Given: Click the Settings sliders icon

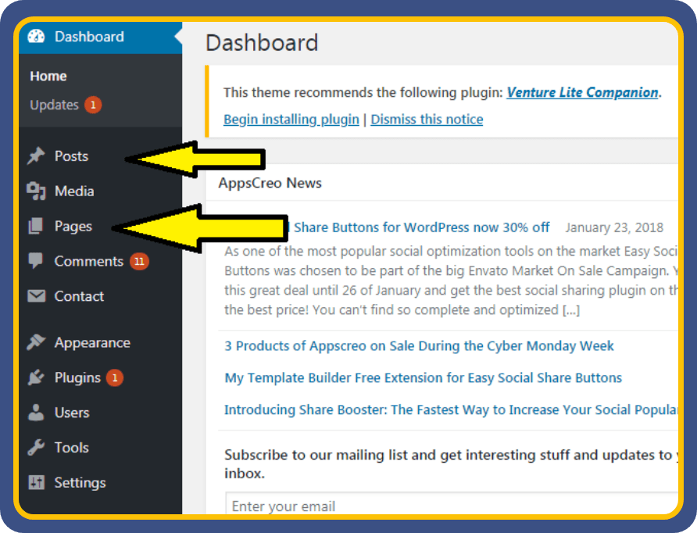Looking at the screenshot, I should tap(36, 483).
